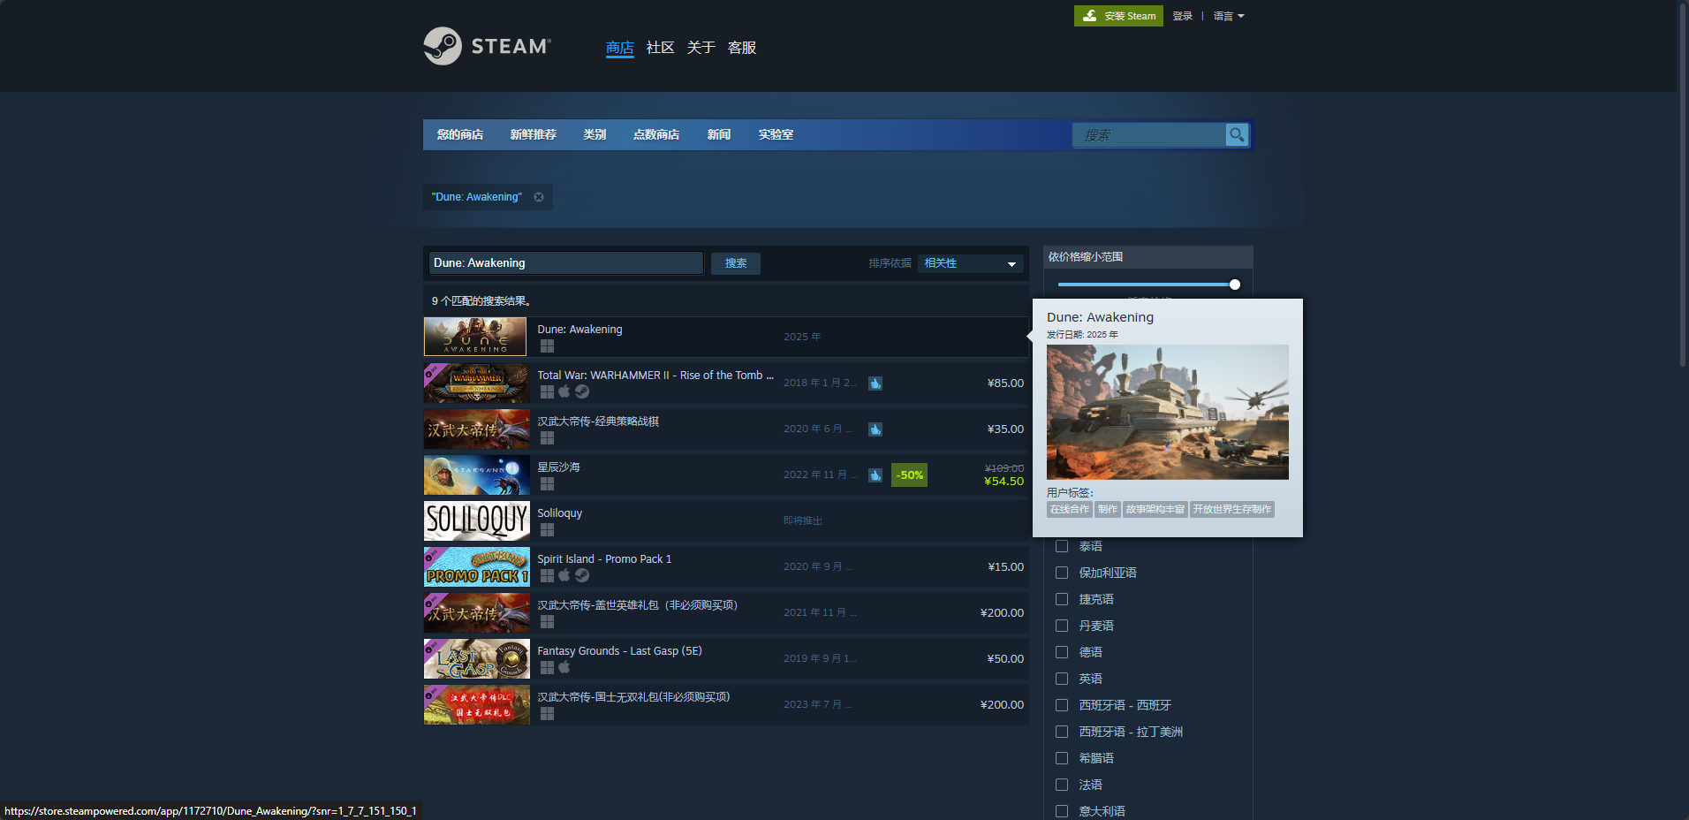Click the Mac icon on Total War: WARHAMMER II row
This screenshot has width=1689, height=820.
click(x=564, y=391)
